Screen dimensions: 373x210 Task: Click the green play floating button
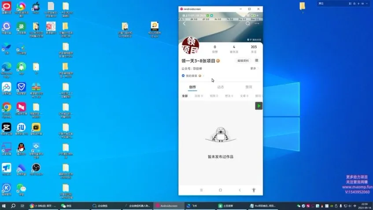point(259,105)
